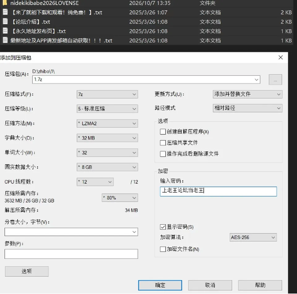The image size is (297, 294).
Task: Uncheck the 显示密码 checkbox
Action: (x=163, y=227)
